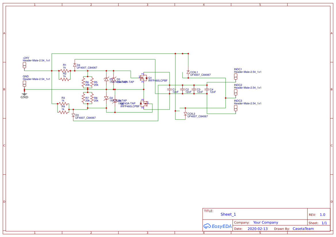Image resolution: width=336 pixels, height=237 pixels.
Task: Select resistor R4 symbol
Action: (63, 112)
